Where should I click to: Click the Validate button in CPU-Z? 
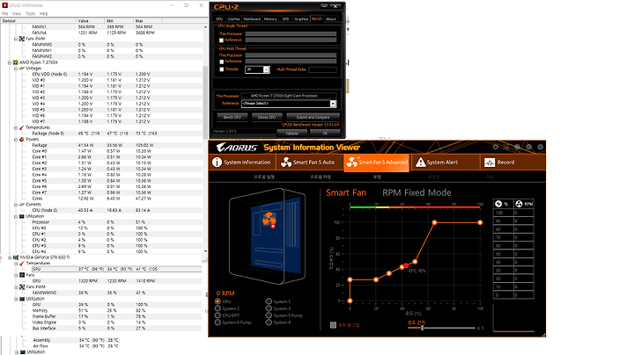tap(292, 134)
